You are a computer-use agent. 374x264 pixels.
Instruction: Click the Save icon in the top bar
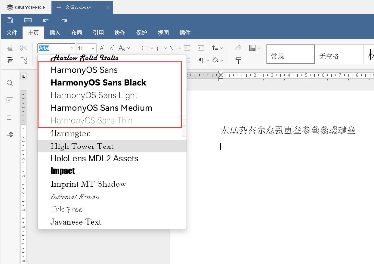click(x=10, y=20)
